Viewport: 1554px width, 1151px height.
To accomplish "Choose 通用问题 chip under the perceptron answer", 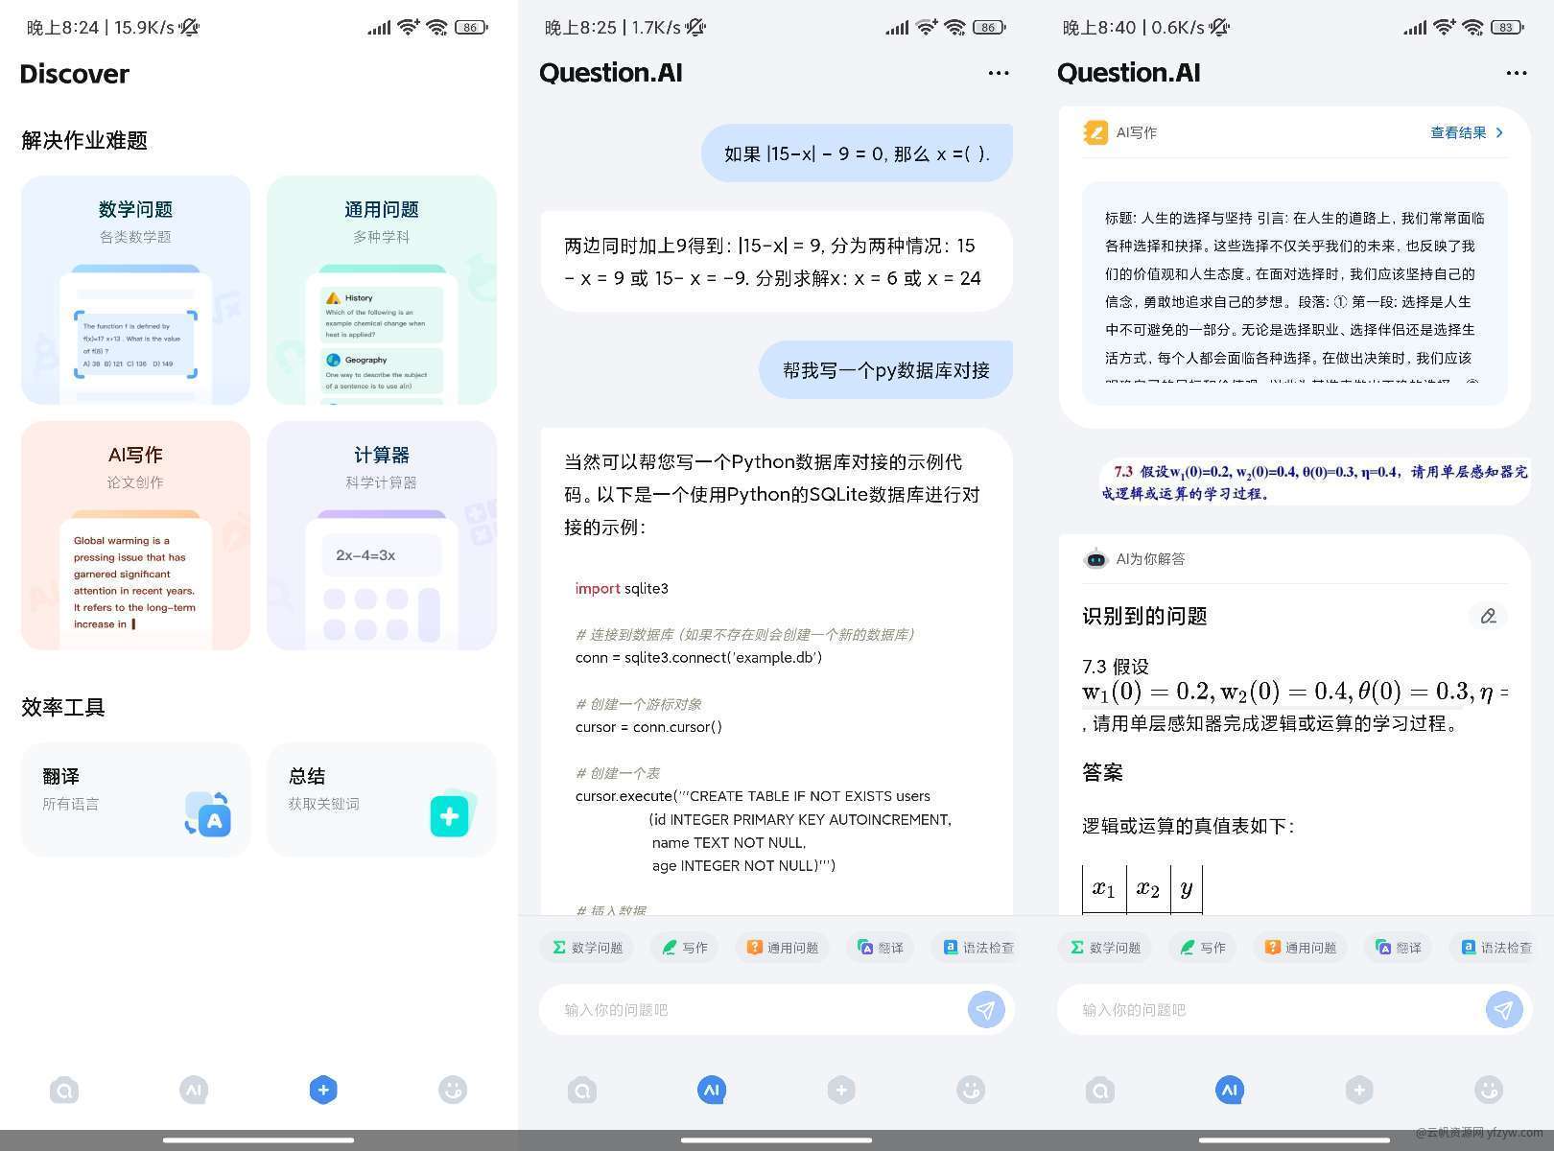I will click(x=1300, y=948).
